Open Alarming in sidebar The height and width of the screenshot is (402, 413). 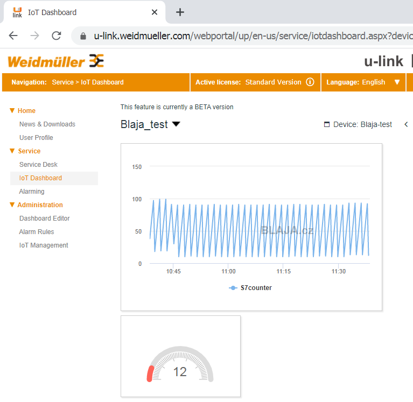32,192
